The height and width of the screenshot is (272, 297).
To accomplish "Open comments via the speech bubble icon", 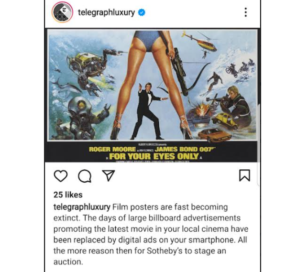I will tap(85, 176).
